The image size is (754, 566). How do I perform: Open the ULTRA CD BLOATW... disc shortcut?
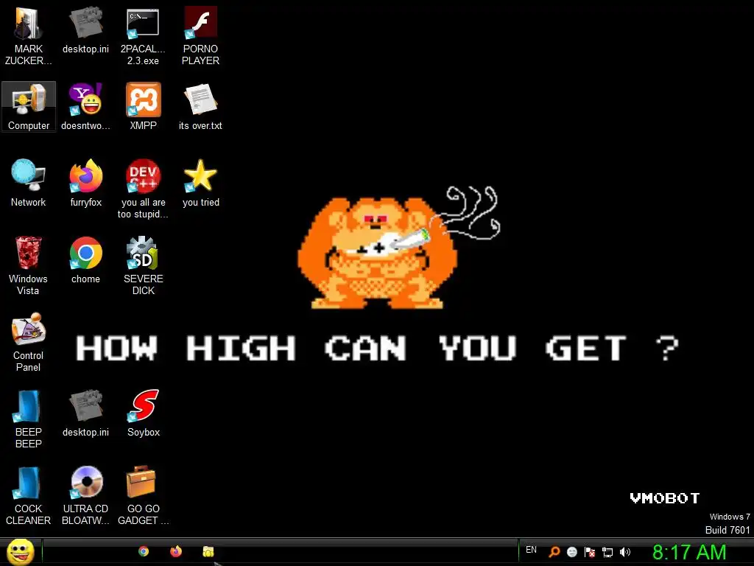(85, 495)
